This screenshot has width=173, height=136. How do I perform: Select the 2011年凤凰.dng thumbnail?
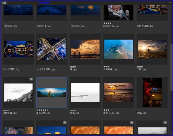pyautogui.click(x=152, y=9)
